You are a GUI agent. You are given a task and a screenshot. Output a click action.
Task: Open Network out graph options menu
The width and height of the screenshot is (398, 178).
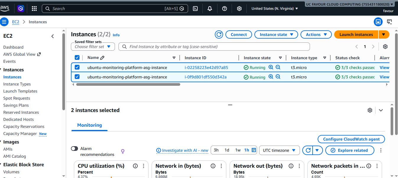pyautogui.click(x=299, y=166)
